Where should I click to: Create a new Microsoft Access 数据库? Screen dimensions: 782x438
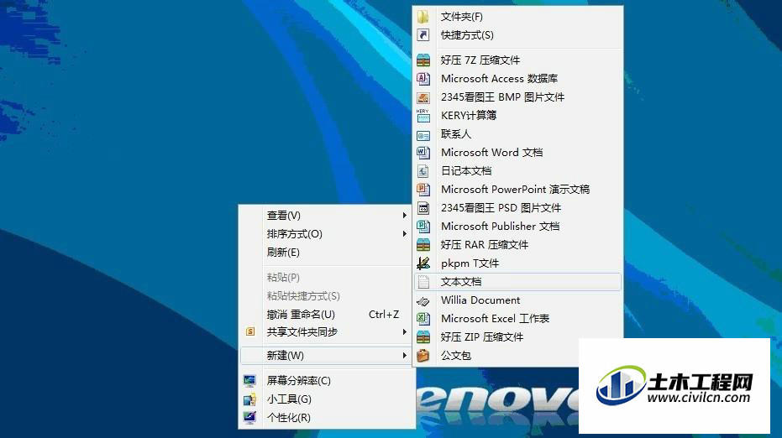pyautogui.click(x=517, y=78)
